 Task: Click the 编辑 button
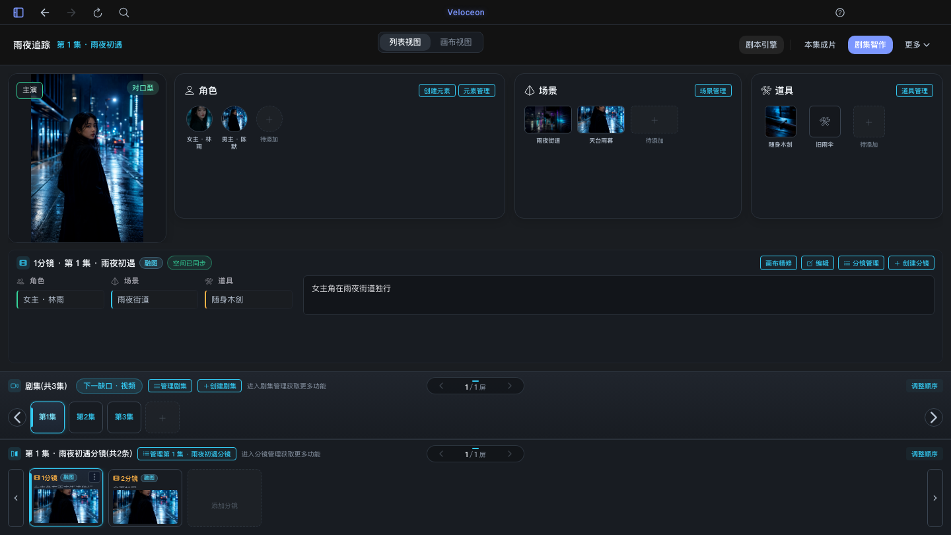point(818,263)
